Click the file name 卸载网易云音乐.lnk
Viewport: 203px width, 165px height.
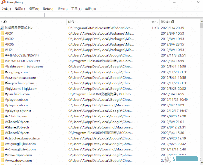pos(19,28)
